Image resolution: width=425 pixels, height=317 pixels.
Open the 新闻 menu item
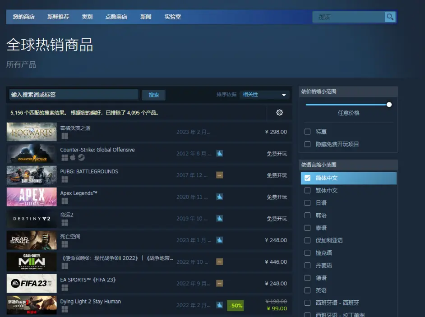point(145,17)
